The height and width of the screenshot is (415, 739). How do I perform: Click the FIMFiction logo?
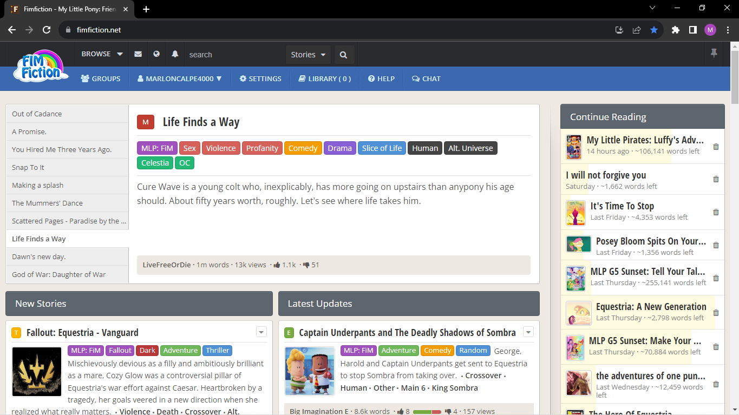tap(41, 66)
